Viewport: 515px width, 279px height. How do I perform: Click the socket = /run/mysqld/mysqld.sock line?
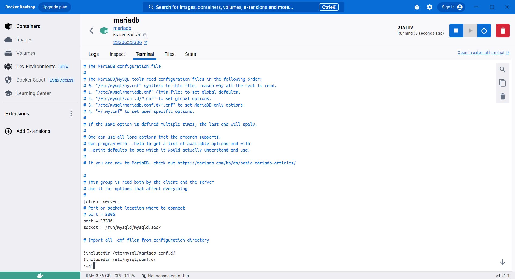click(x=122, y=227)
